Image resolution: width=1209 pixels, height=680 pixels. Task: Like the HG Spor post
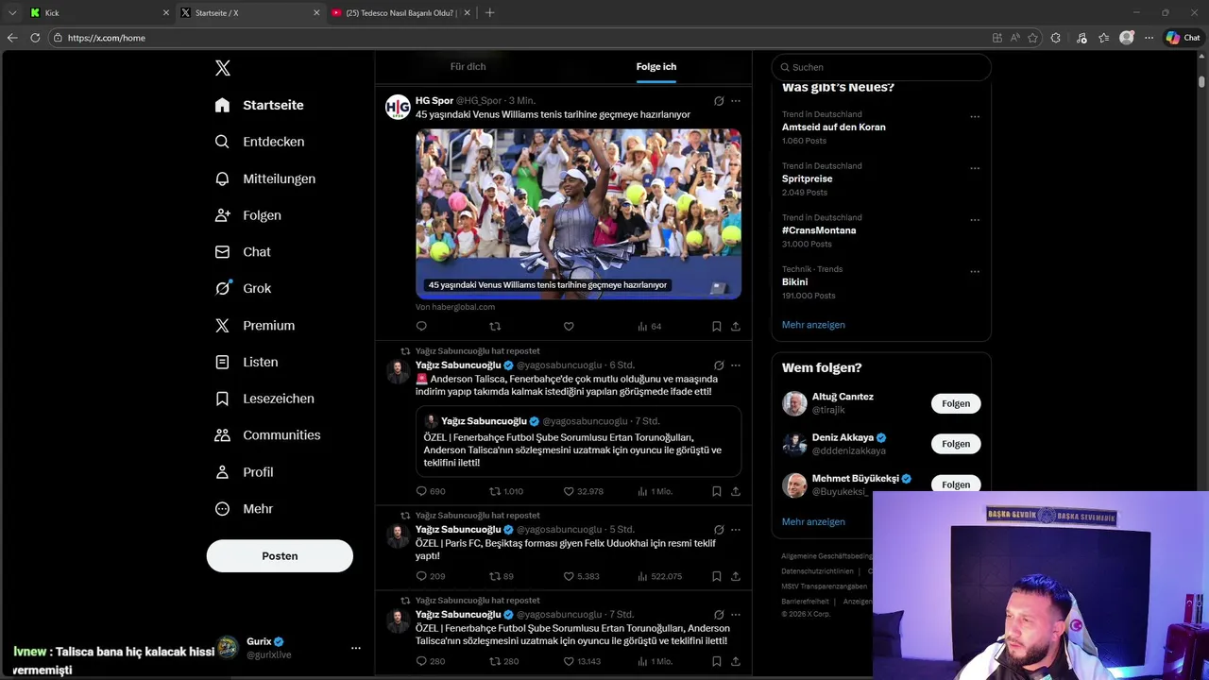(569, 327)
